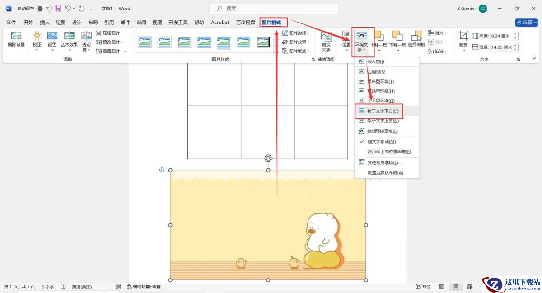Click 编辑环绕顶点 edit wrap points
Image resolution: width=542 pixels, height=293 pixels.
click(x=387, y=131)
